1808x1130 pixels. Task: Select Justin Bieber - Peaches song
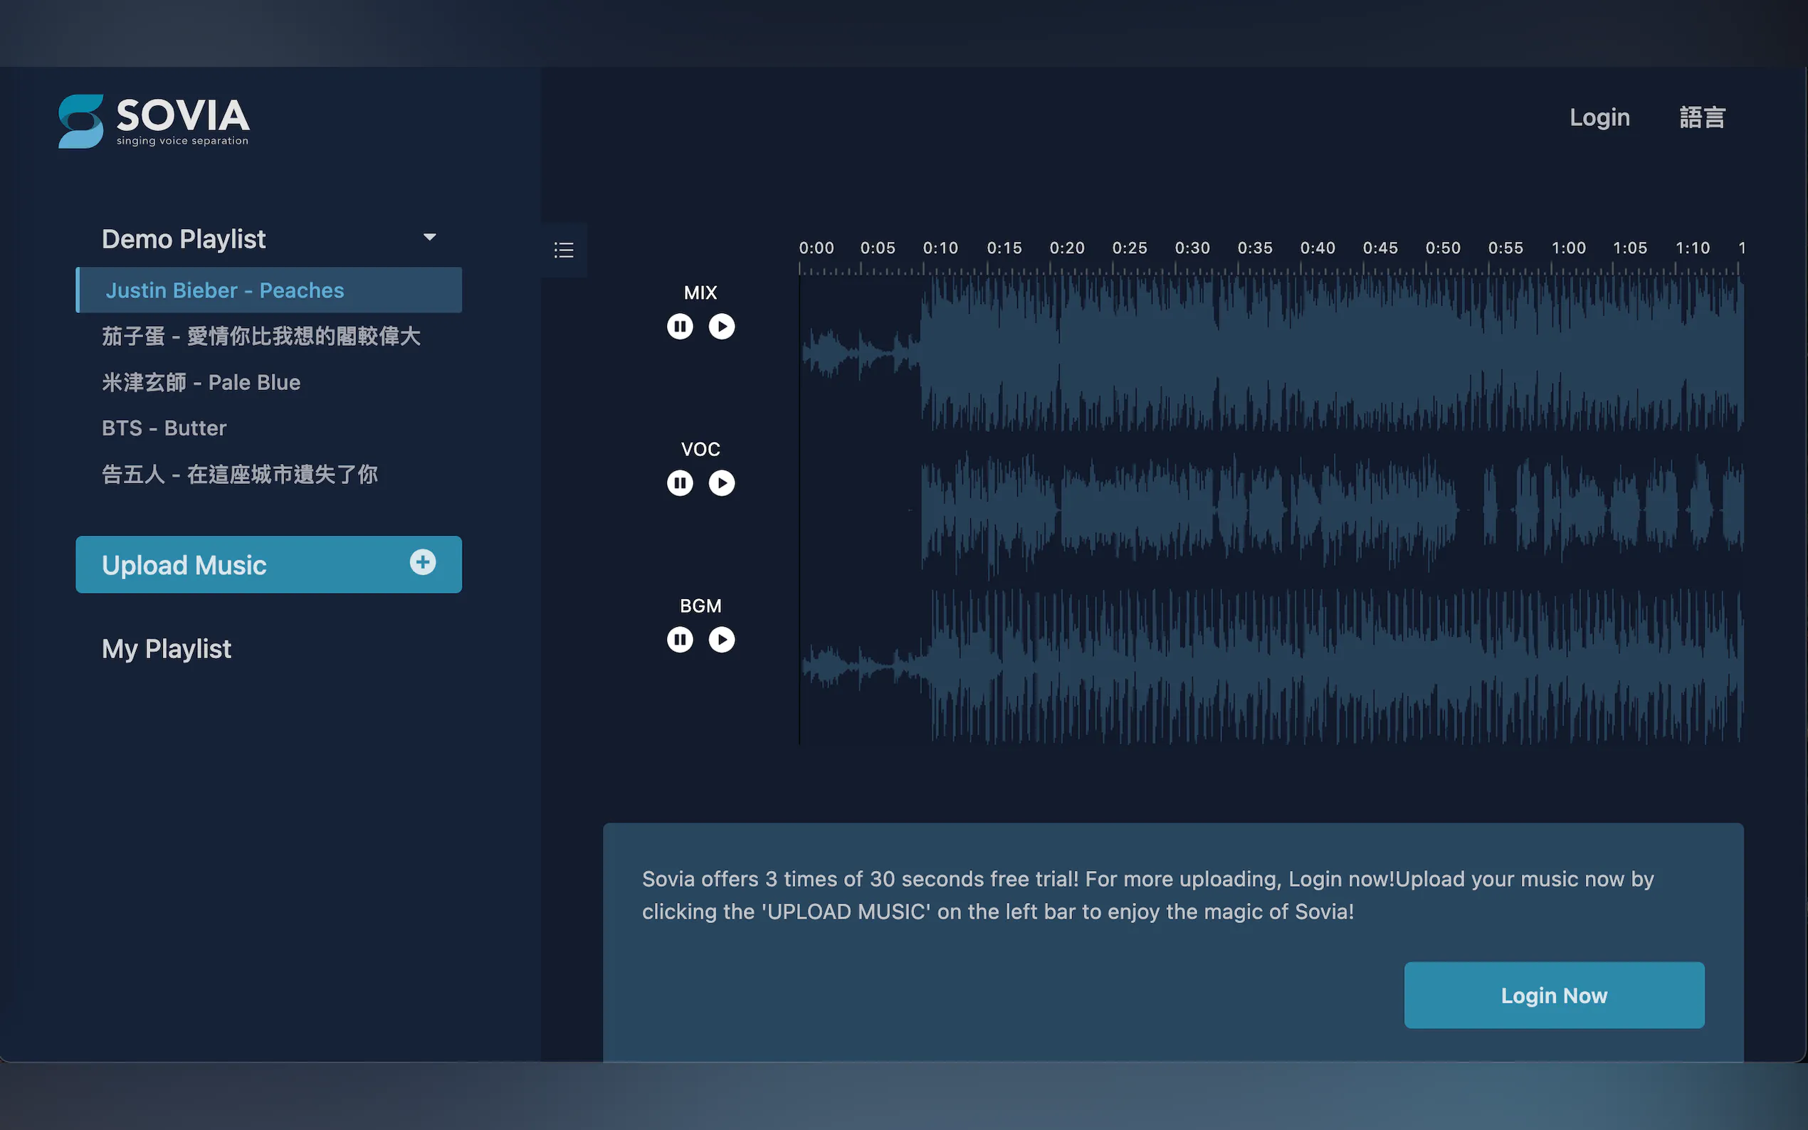[x=269, y=290]
